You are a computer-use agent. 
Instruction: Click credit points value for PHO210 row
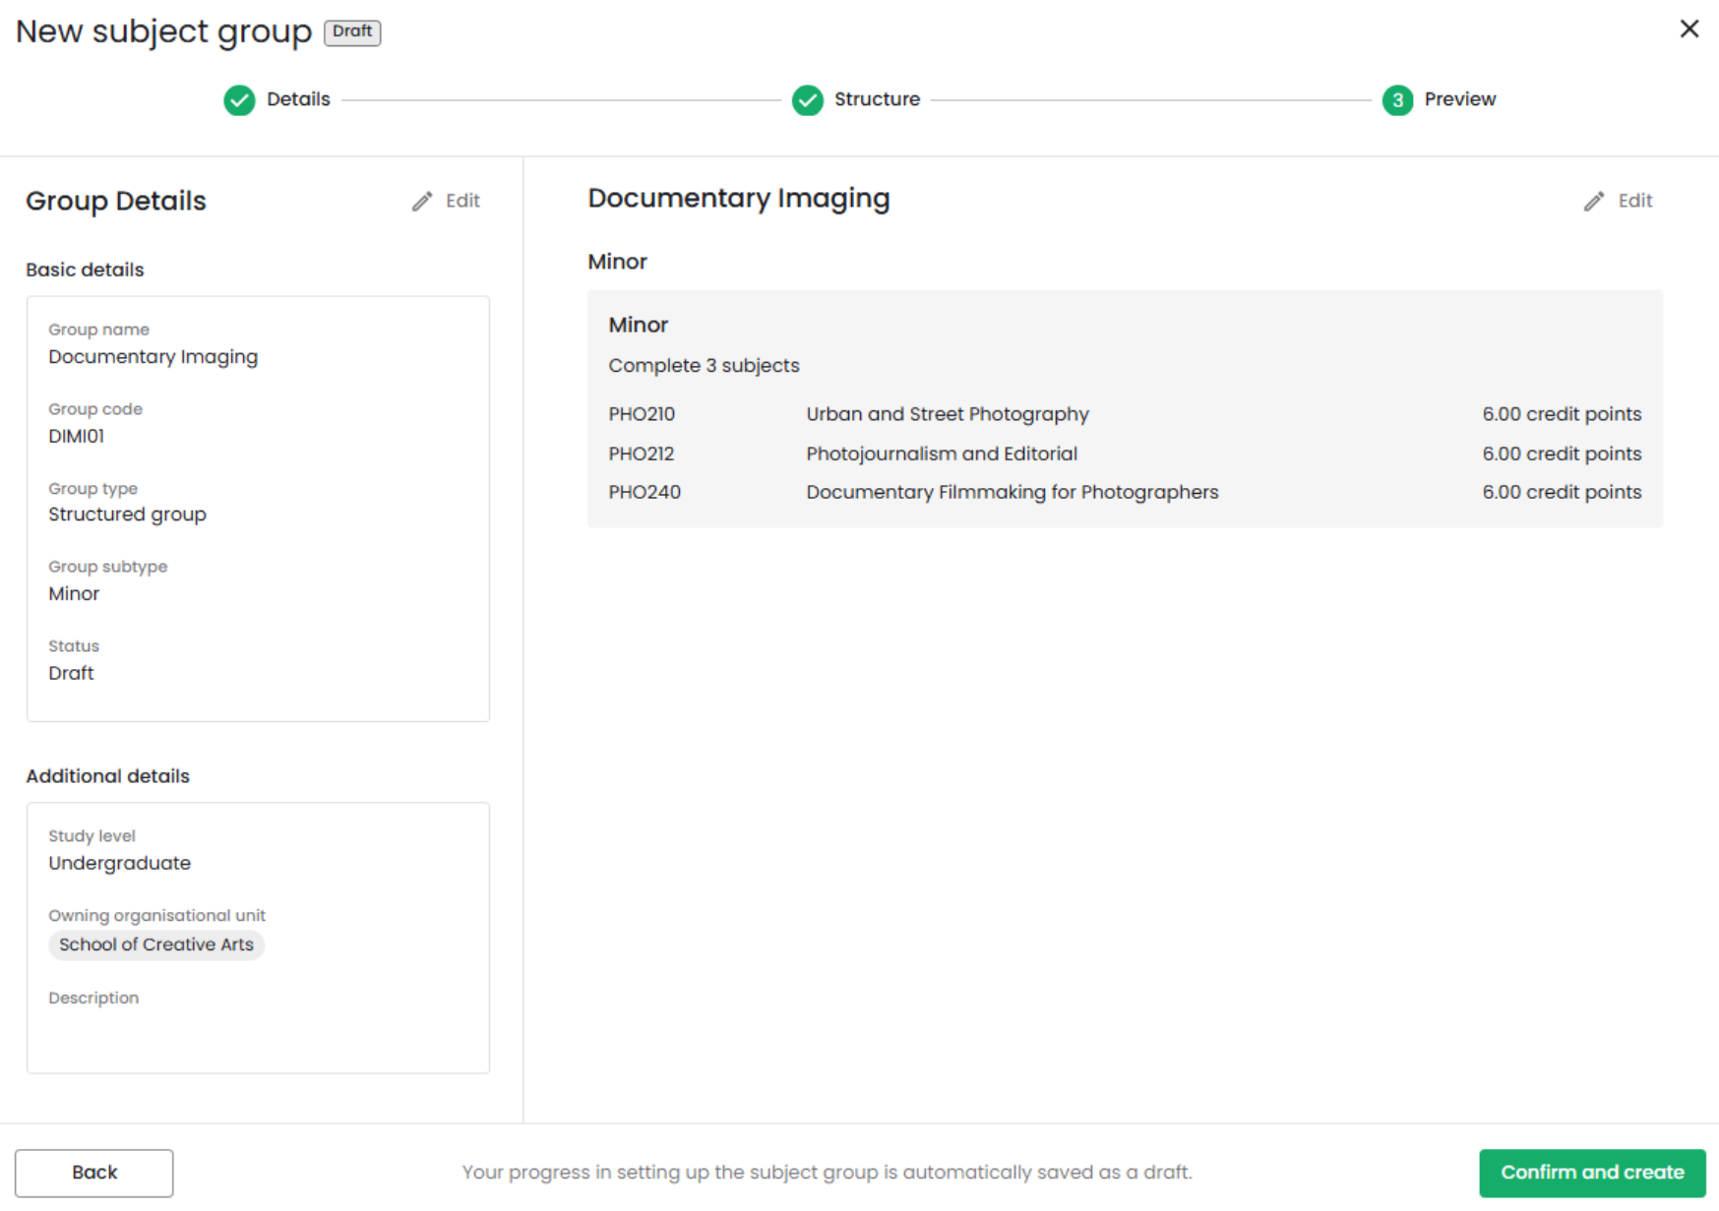pos(1562,414)
